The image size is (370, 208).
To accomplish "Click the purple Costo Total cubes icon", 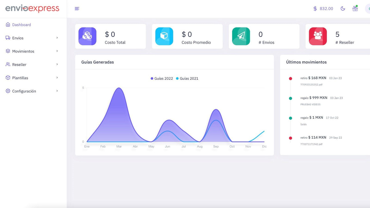I will point(87,36).
